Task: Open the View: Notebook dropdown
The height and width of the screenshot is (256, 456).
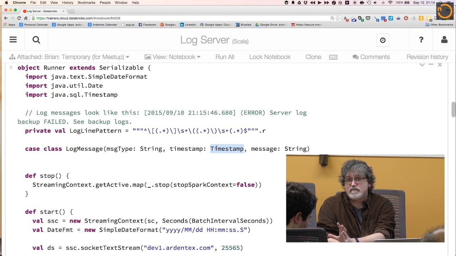Action: click(172, 57)
